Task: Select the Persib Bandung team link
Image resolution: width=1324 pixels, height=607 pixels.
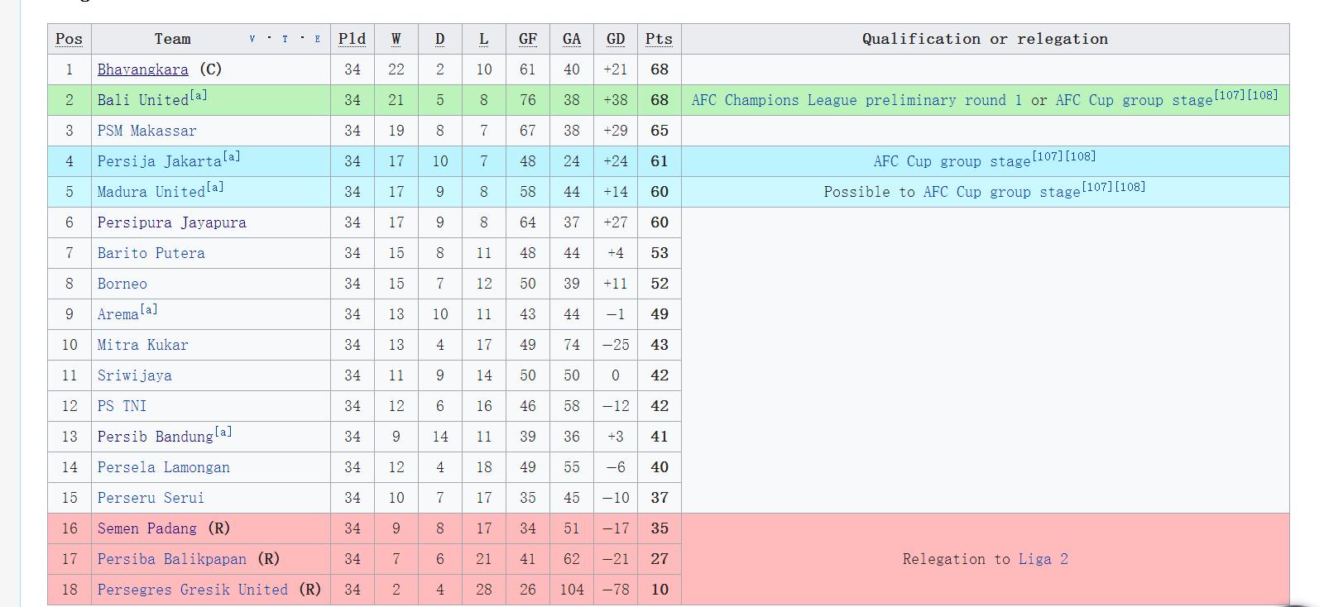Action: point(155,437)
